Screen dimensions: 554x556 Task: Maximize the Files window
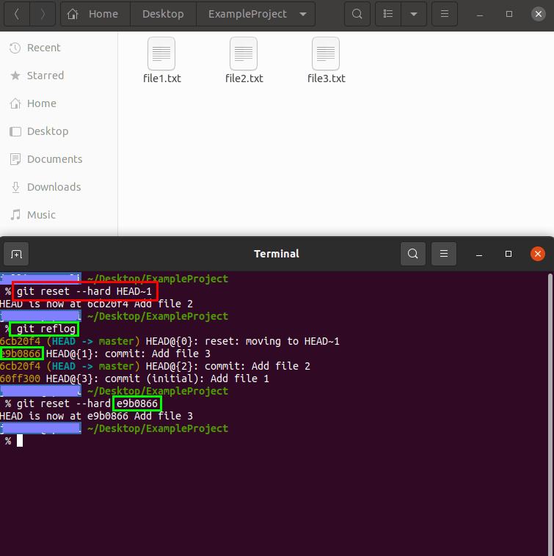509,14
